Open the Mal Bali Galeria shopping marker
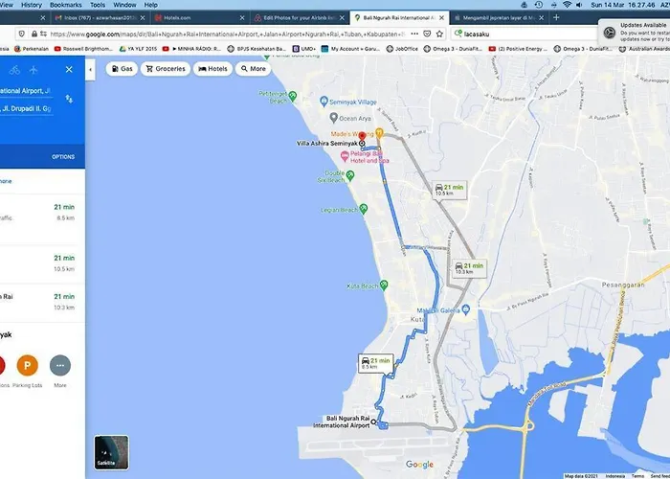The height and width of the screenshot is (479, 670). click(x=466, y=309)
